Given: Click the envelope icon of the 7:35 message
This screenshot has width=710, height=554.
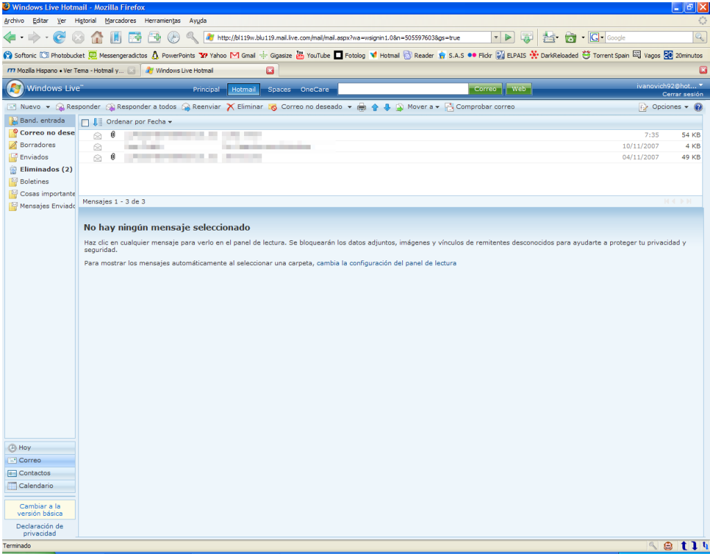Looking at the screenshot, I should click(97, 135).
